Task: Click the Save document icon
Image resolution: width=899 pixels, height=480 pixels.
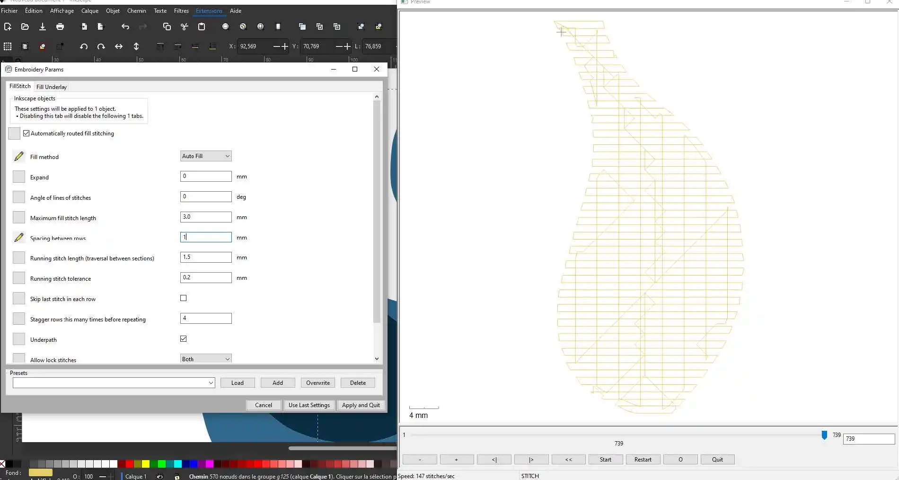Action: point(43,27)
